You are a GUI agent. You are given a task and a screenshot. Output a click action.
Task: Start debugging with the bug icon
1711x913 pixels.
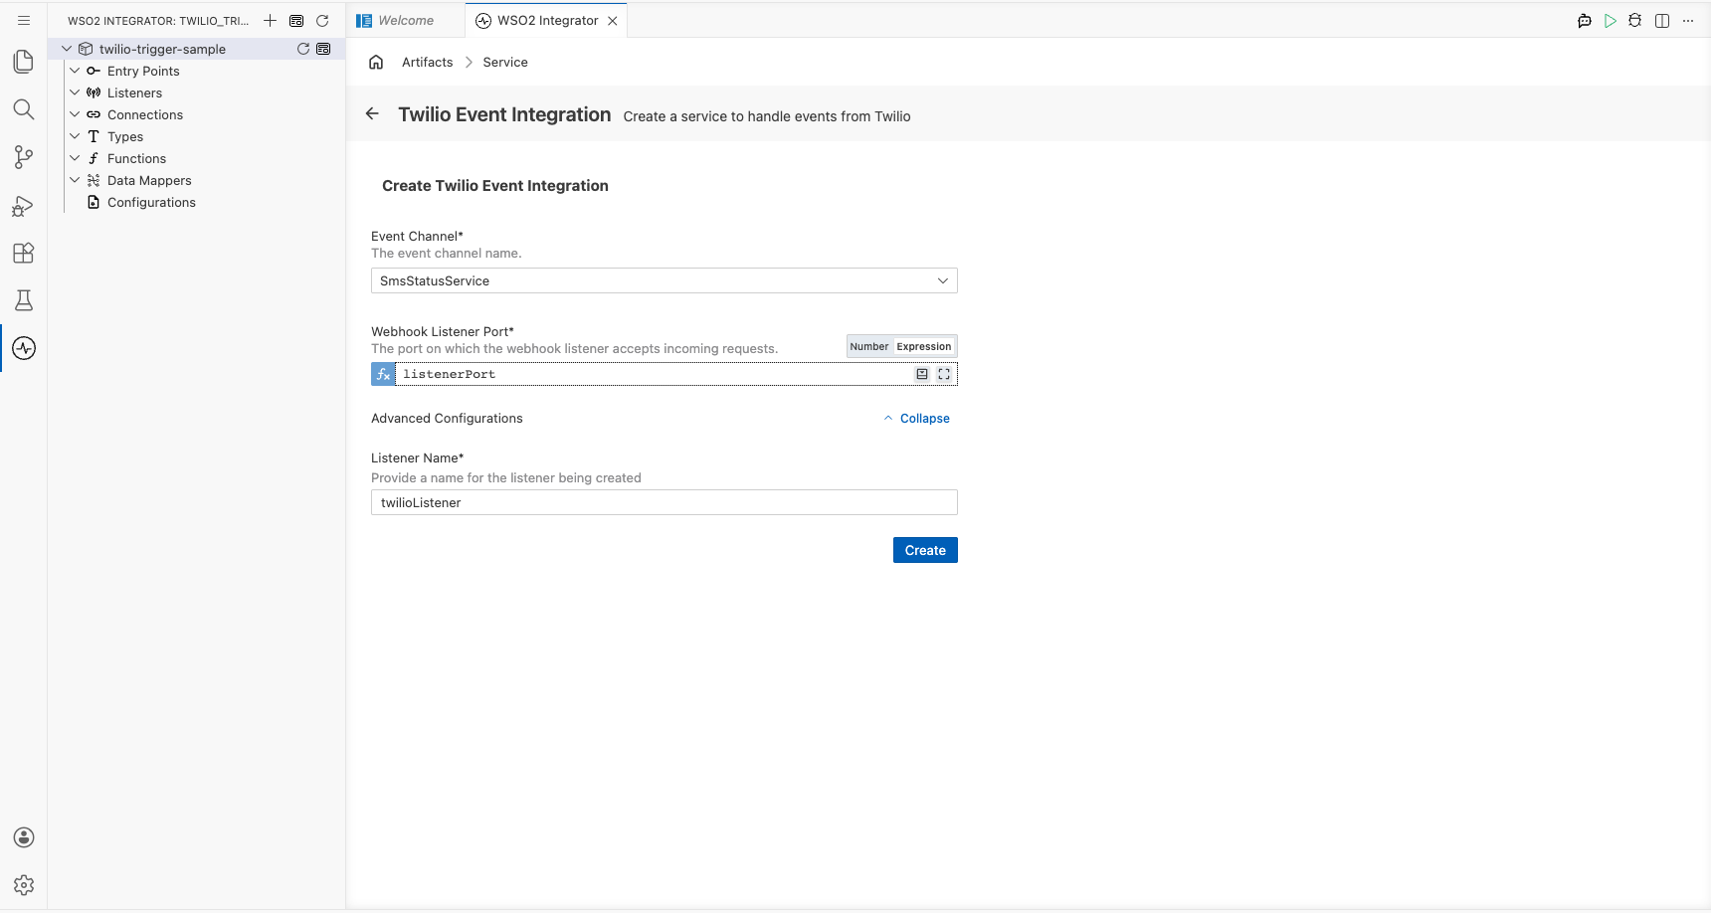(1635, 20)
